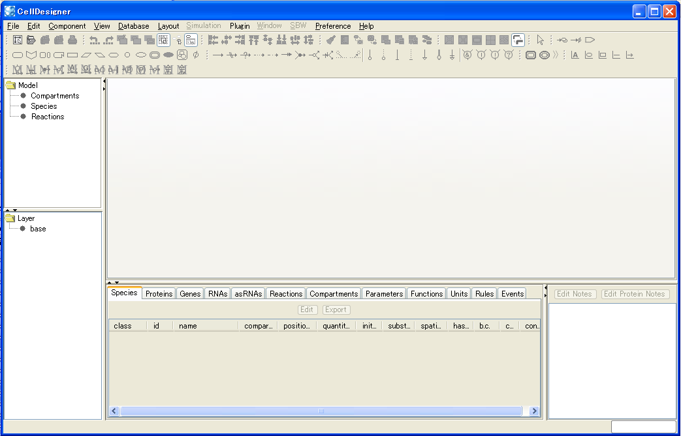Click the Edit Protein Notes button
Image resolution: width=681 pixels, height=436 pixels.
[635, 294]
